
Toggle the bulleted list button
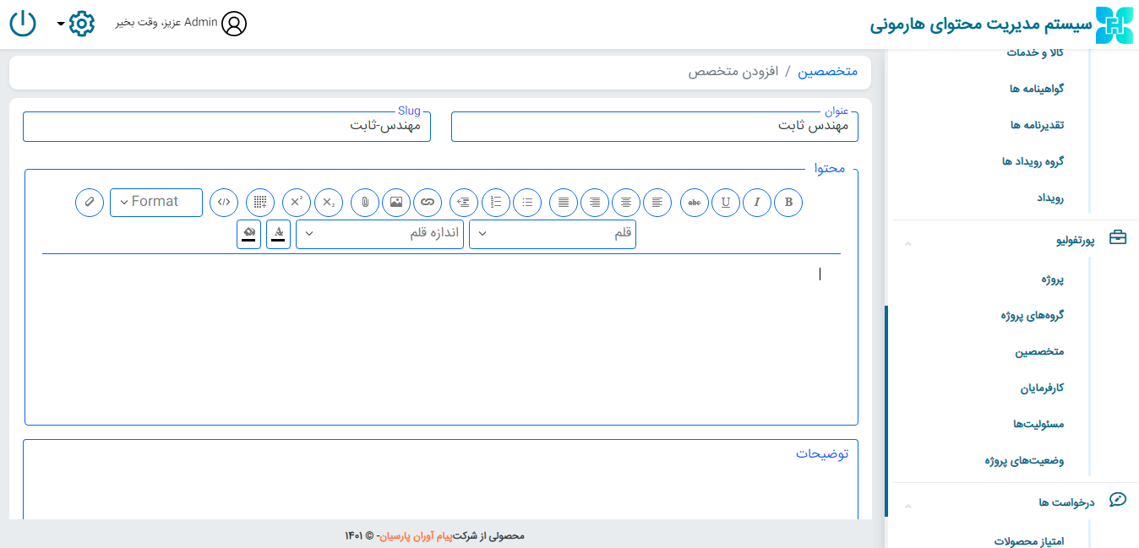tap(527, 203)
